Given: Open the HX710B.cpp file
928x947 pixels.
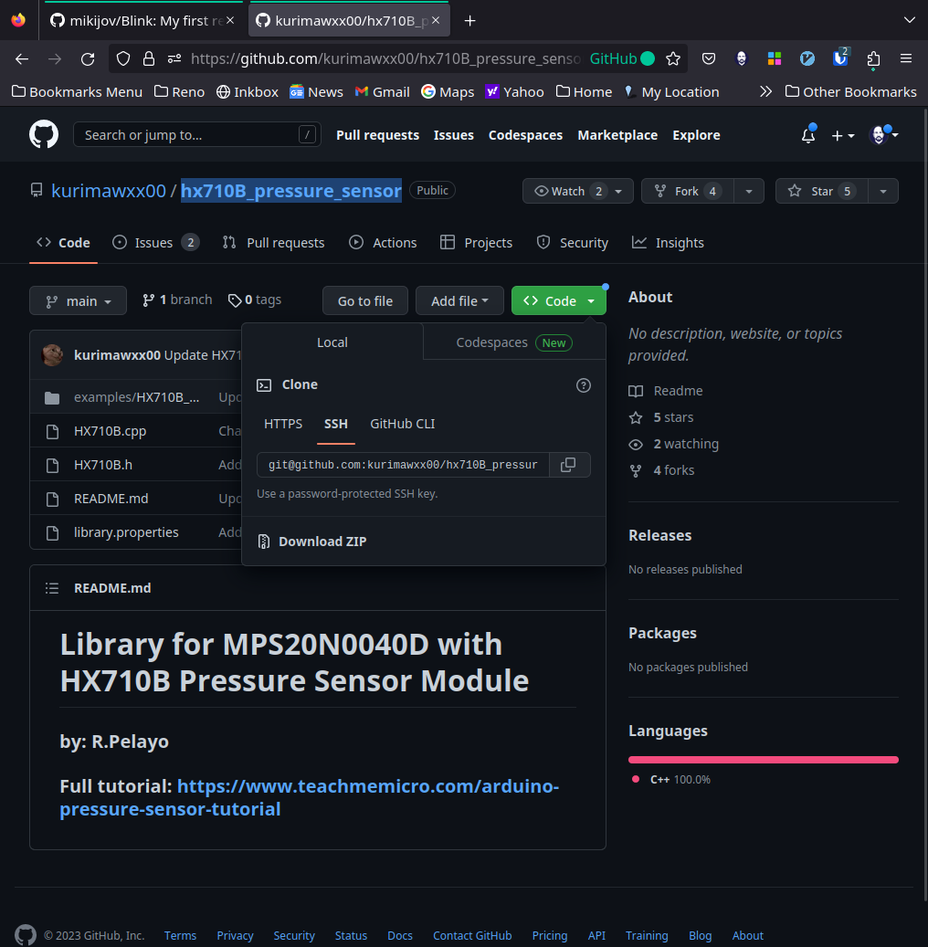Looking at the screenshot, I should point(110,431).
